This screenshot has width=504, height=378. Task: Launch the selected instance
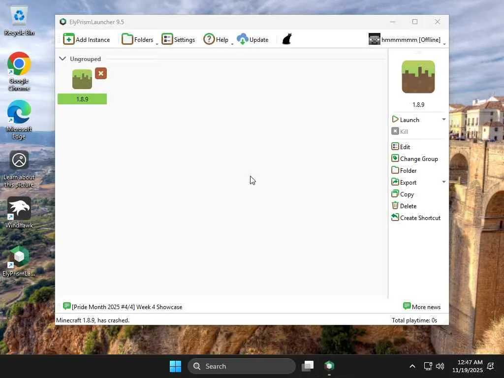tap(406, 120)
